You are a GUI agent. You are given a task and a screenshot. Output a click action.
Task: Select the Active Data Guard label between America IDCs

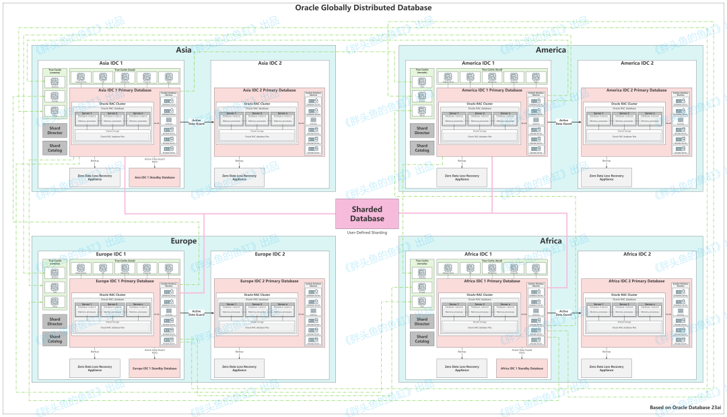(564, 122)
